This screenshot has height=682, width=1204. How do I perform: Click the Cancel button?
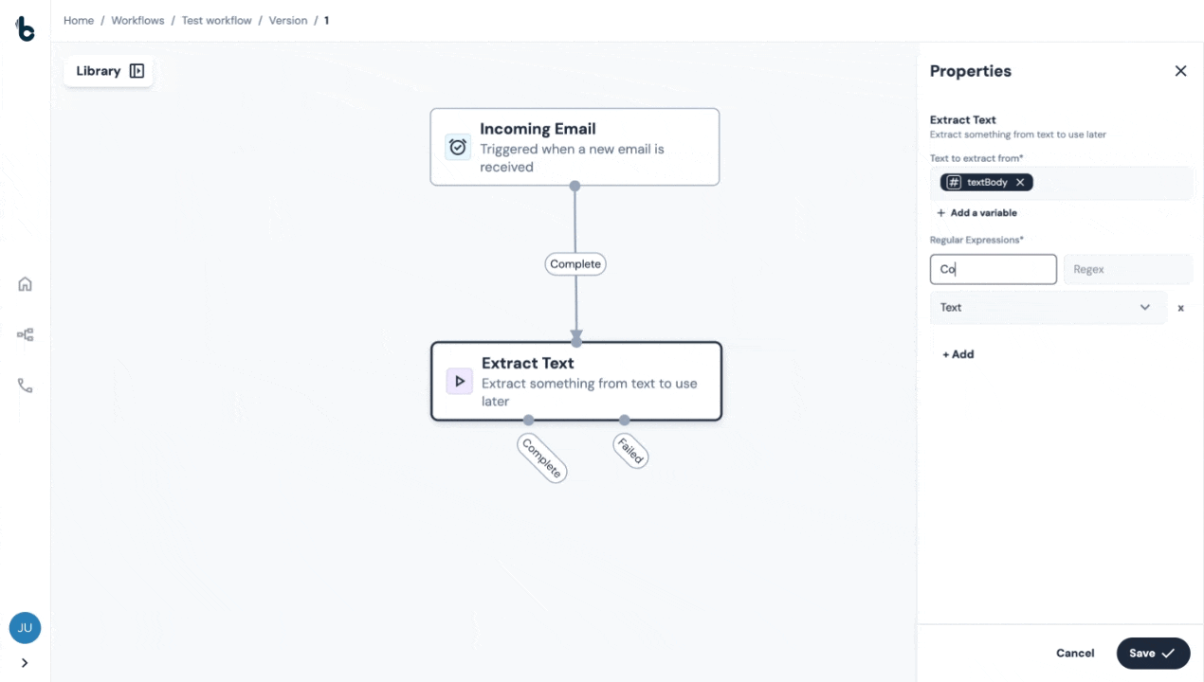(1075, 653)
